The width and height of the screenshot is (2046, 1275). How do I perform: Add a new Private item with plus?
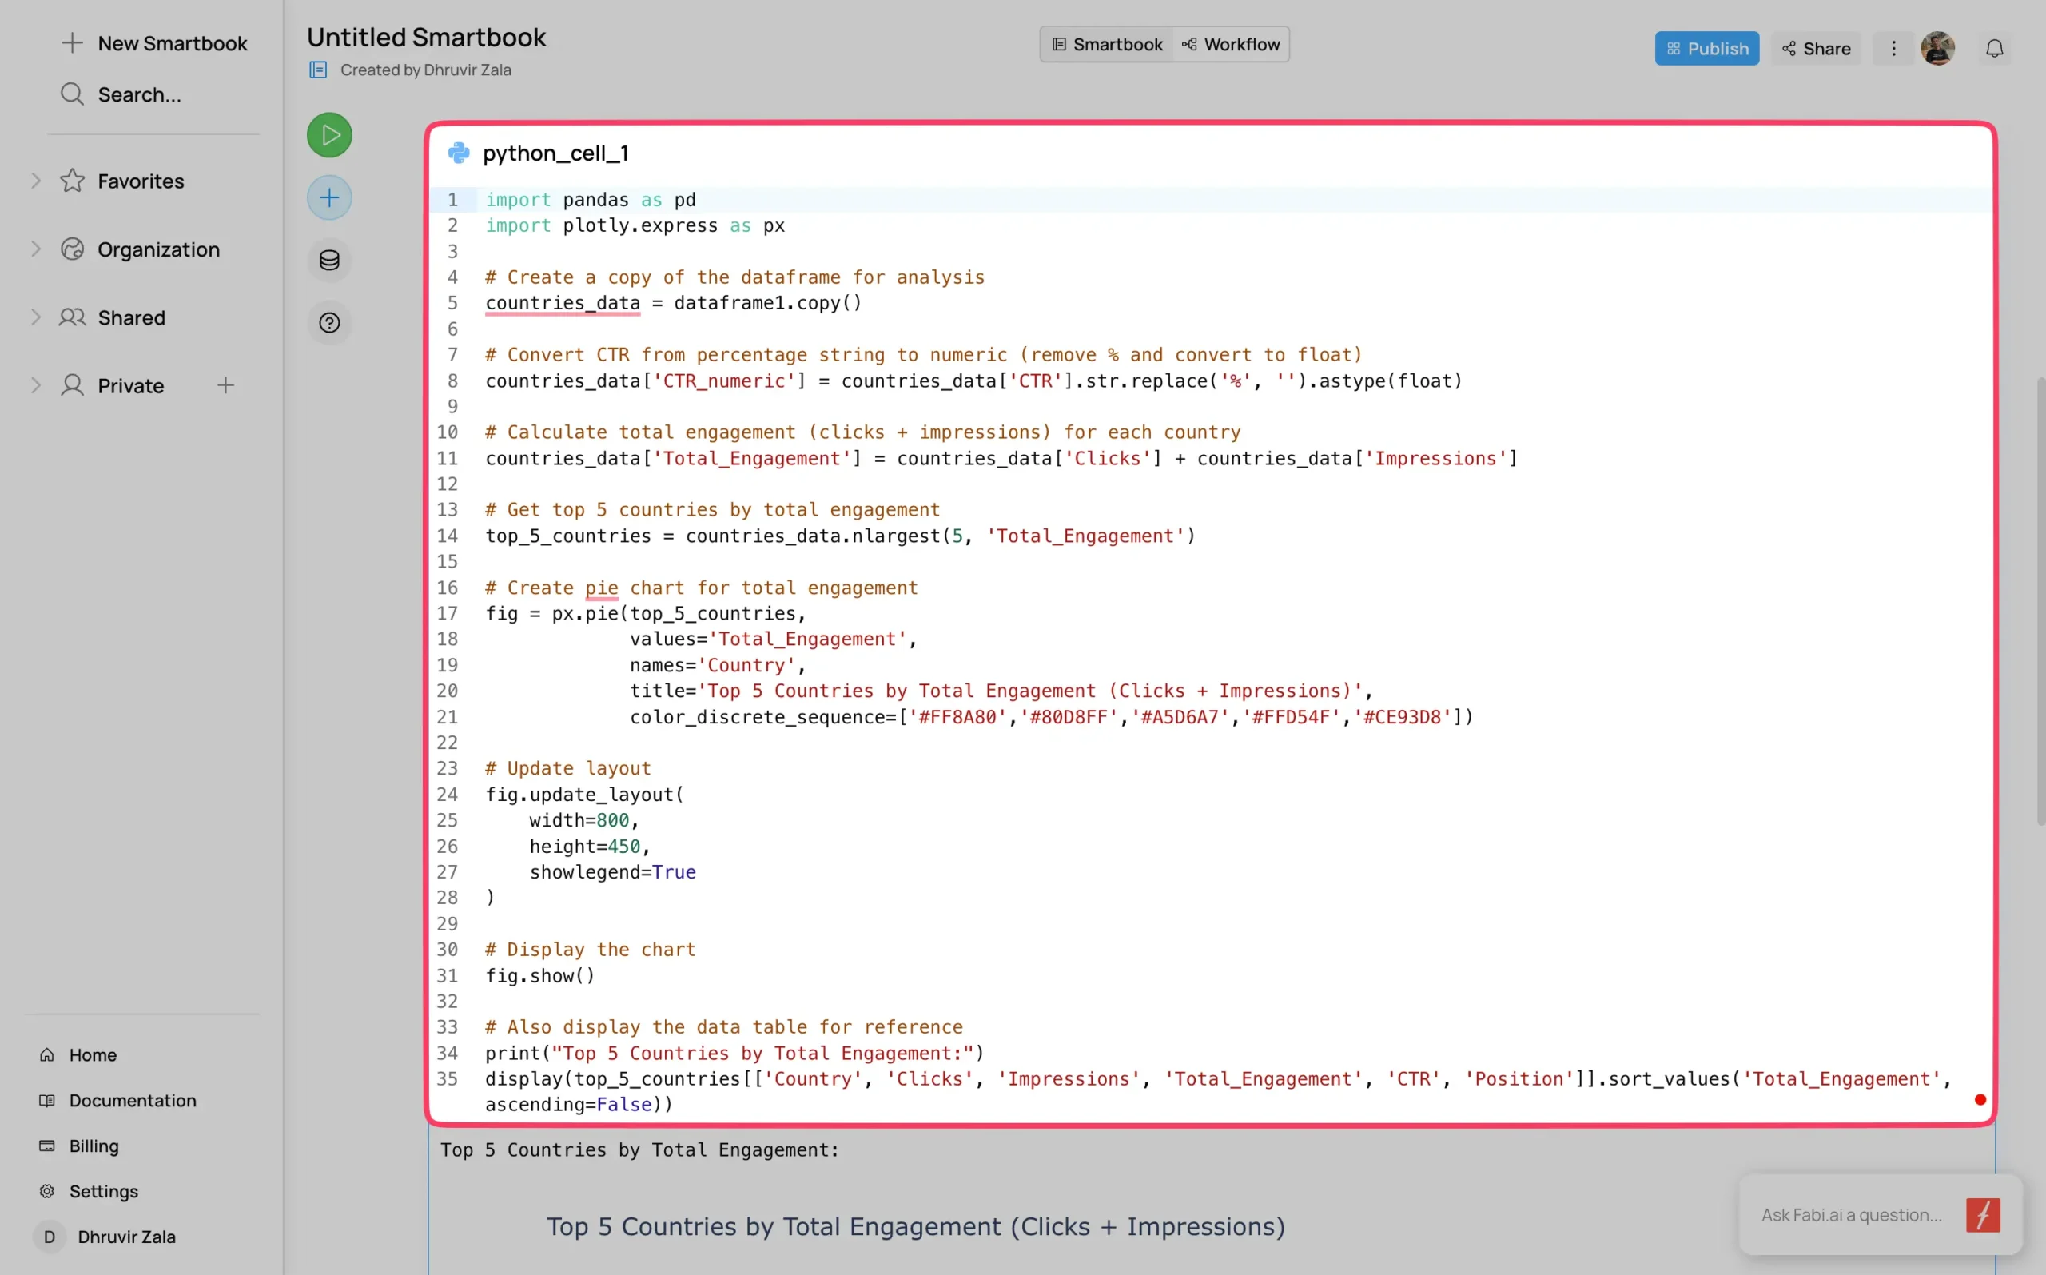point(225,386)
